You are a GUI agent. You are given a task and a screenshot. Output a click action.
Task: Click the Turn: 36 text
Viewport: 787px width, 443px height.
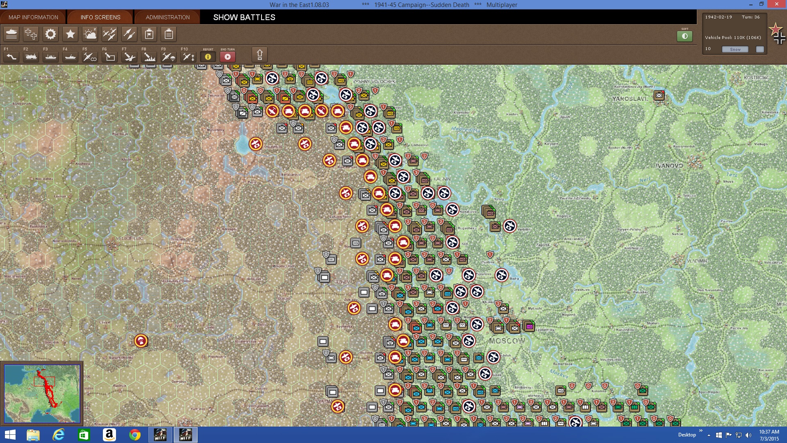click(751, 17)
